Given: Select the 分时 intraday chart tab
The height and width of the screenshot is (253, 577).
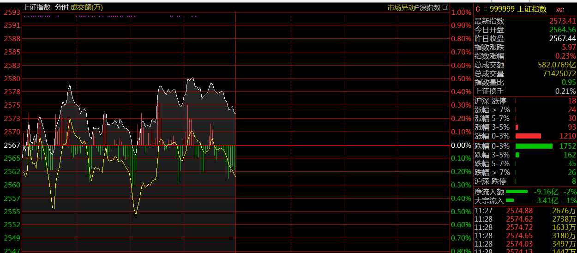Looking at the screenshot, I should tap(61, 7).
